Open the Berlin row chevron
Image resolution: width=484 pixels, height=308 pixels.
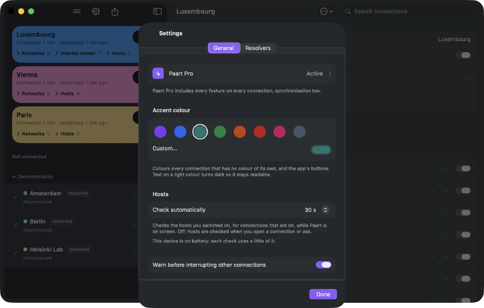coord(134,225)
